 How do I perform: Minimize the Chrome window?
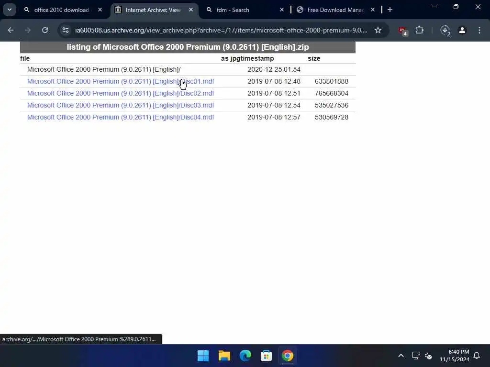434,7
